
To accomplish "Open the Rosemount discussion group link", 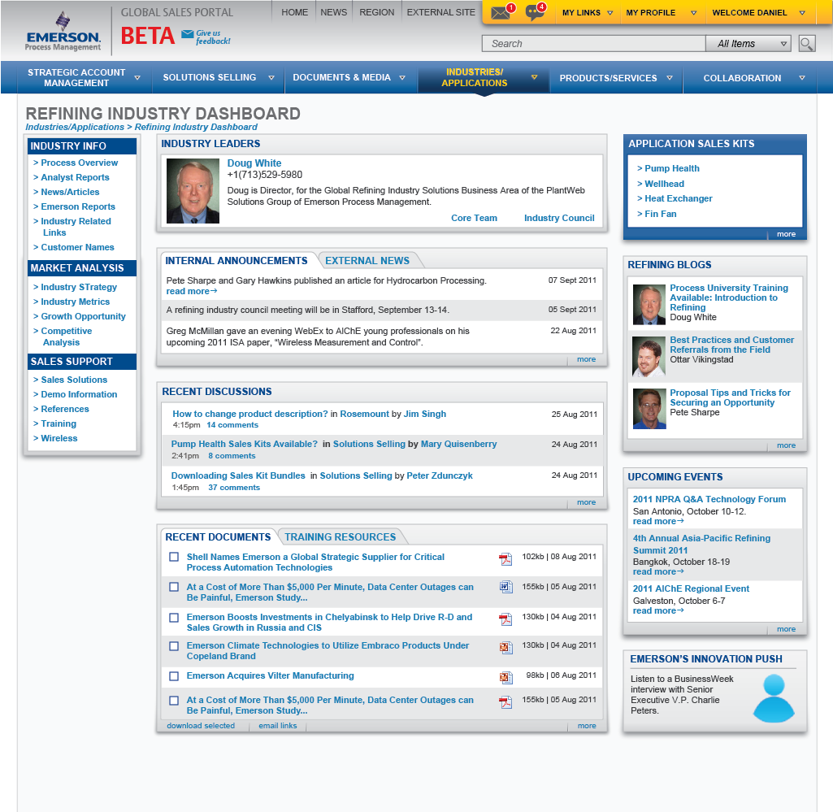I will tap(364, 414).
